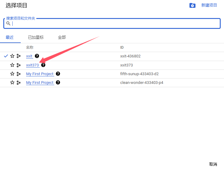224x172 pixels.
Task: Click the ID column header
Action: [122, 48]
